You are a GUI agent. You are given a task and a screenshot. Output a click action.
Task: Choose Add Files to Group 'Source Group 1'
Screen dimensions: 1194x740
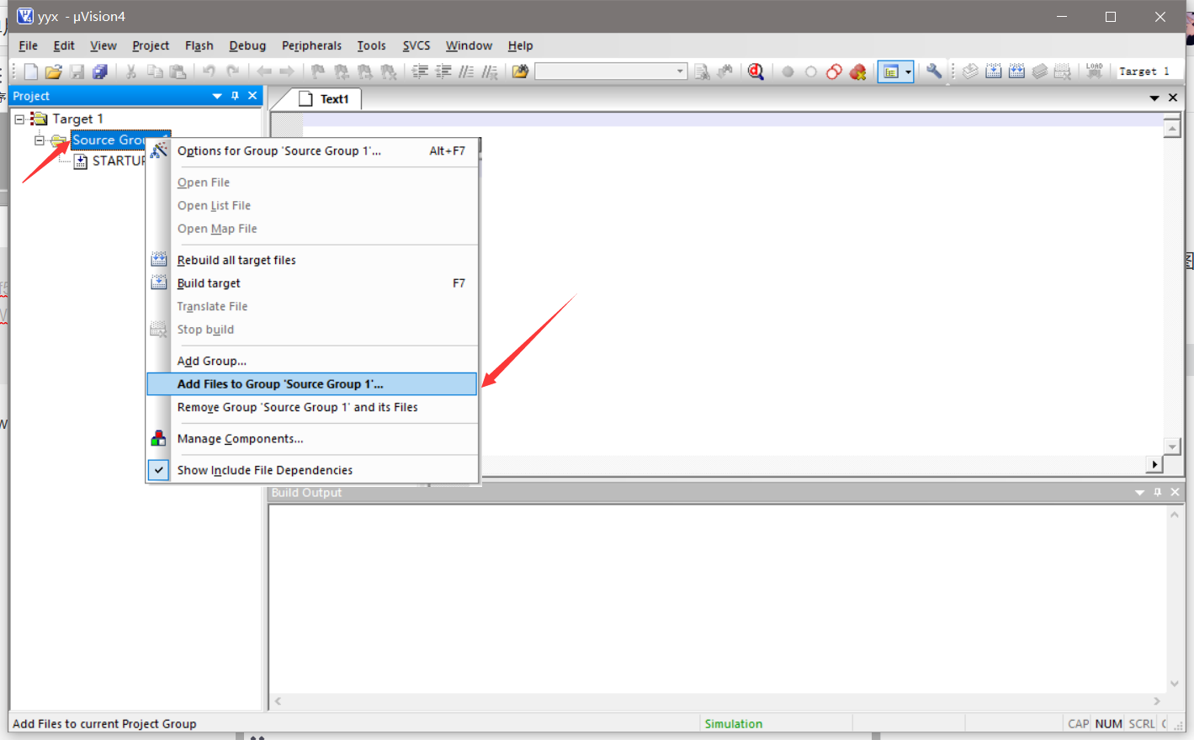click(311, 384)
